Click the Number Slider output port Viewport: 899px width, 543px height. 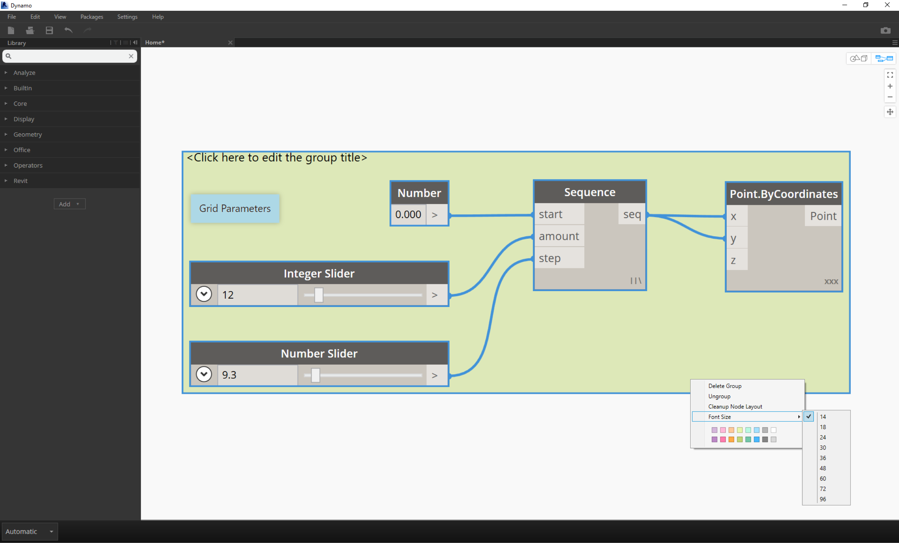[437, 375]
